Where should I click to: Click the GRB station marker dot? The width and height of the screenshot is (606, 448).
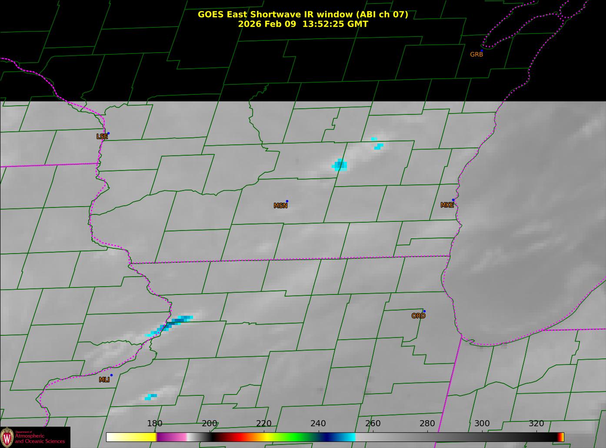(x=482, y=50)
